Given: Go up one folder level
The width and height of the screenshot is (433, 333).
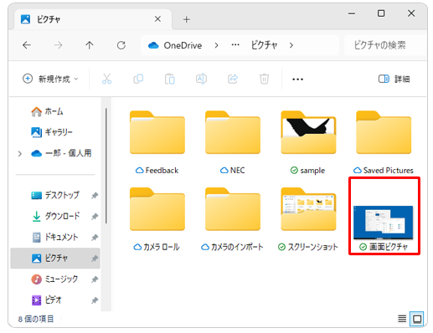Looking at the screenshot, I should tap(90, 45).
